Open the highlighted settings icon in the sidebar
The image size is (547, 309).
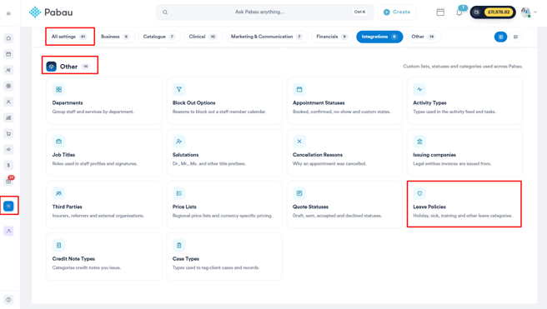click(x=8, y=206)
